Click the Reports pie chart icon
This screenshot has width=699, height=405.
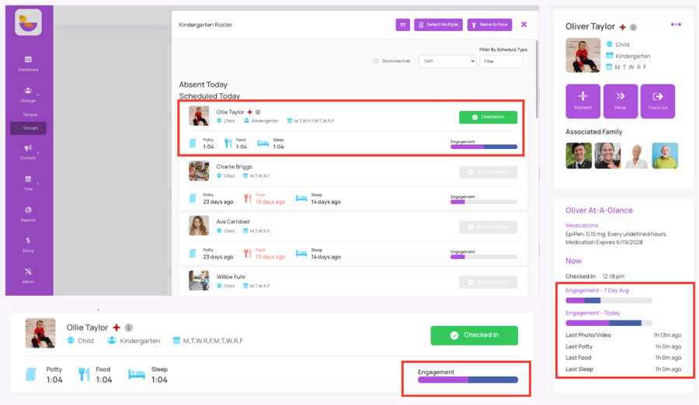(28, 210)
